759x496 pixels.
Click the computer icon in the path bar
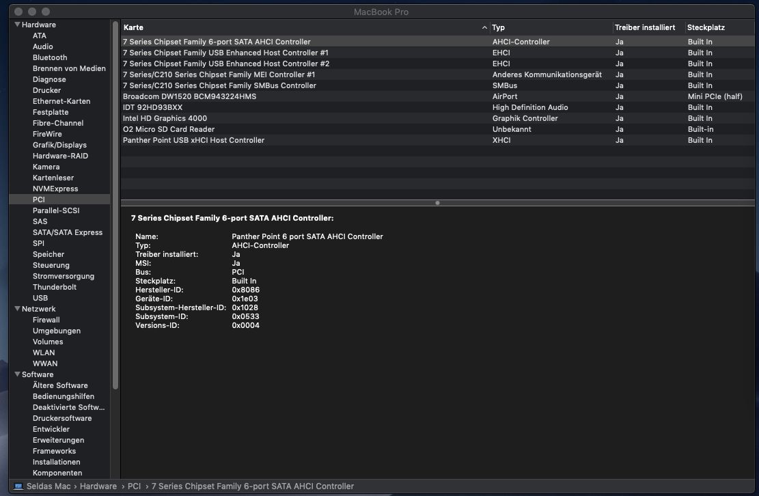18,486
